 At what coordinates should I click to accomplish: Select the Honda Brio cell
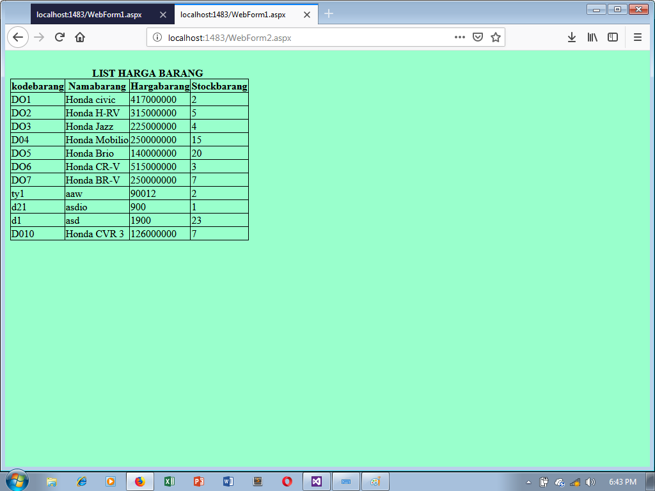pyautogui.click(x=97, y=153)
